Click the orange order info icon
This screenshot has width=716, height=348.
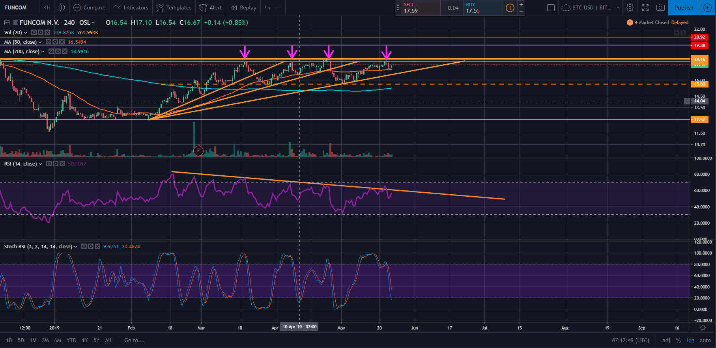pyautogui.click(x=510, y=8)
